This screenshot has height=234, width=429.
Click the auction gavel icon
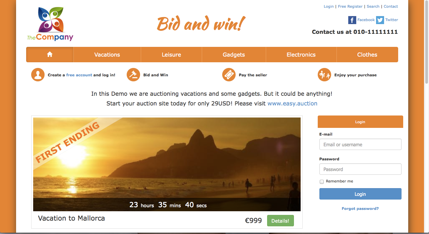[x=133, y=75]
